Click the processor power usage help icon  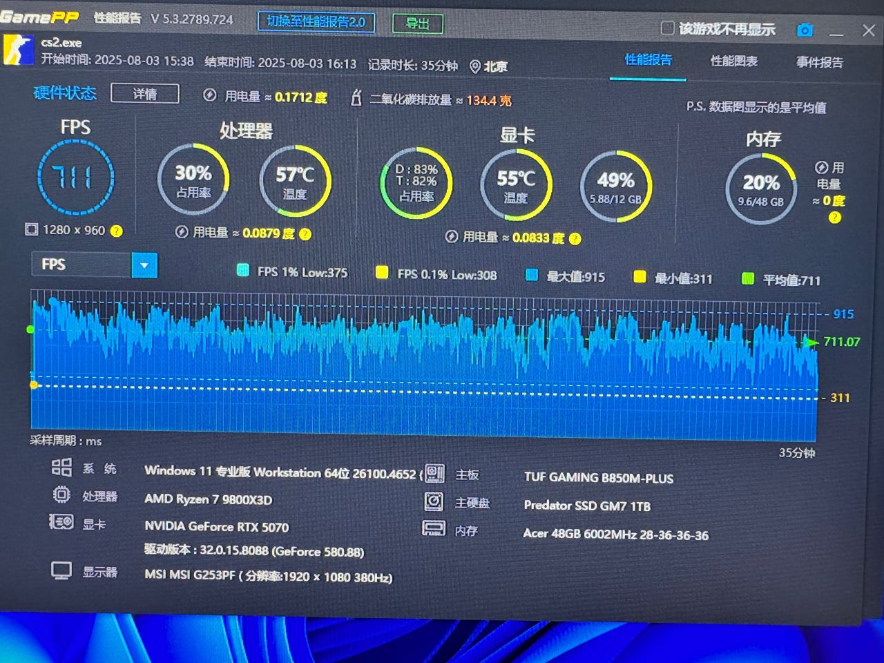click(305, 234)
